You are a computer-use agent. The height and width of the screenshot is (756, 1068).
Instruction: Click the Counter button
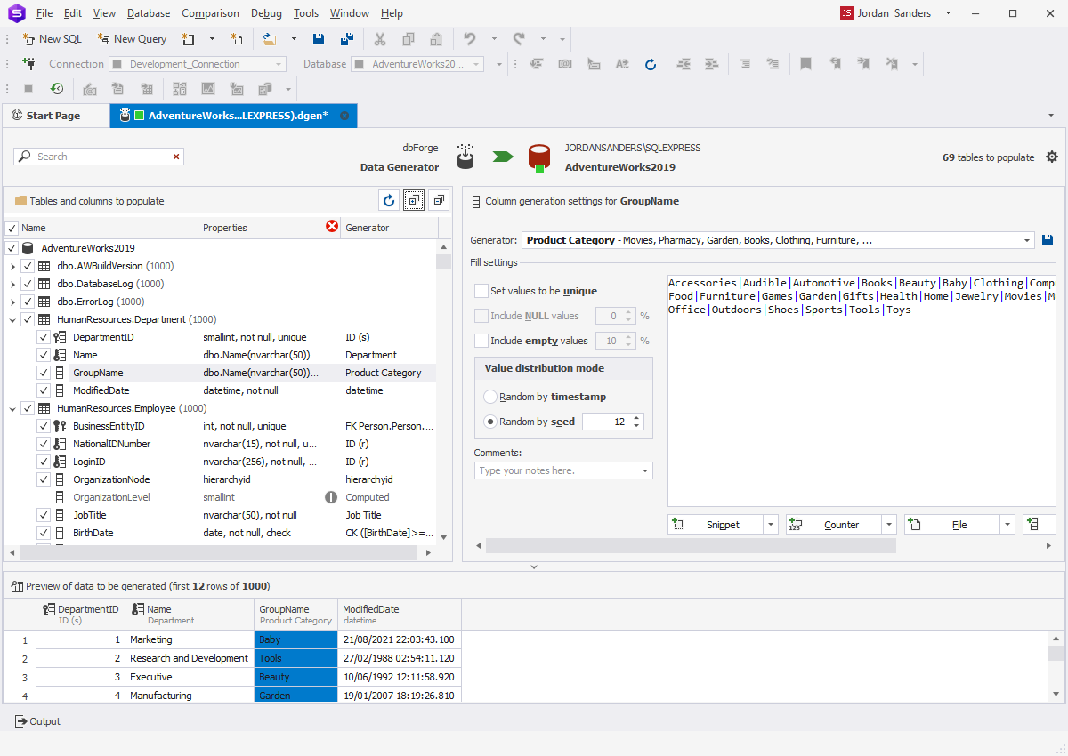(833, 525)
